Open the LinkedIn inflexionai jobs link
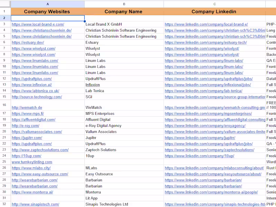 (208, 85)
